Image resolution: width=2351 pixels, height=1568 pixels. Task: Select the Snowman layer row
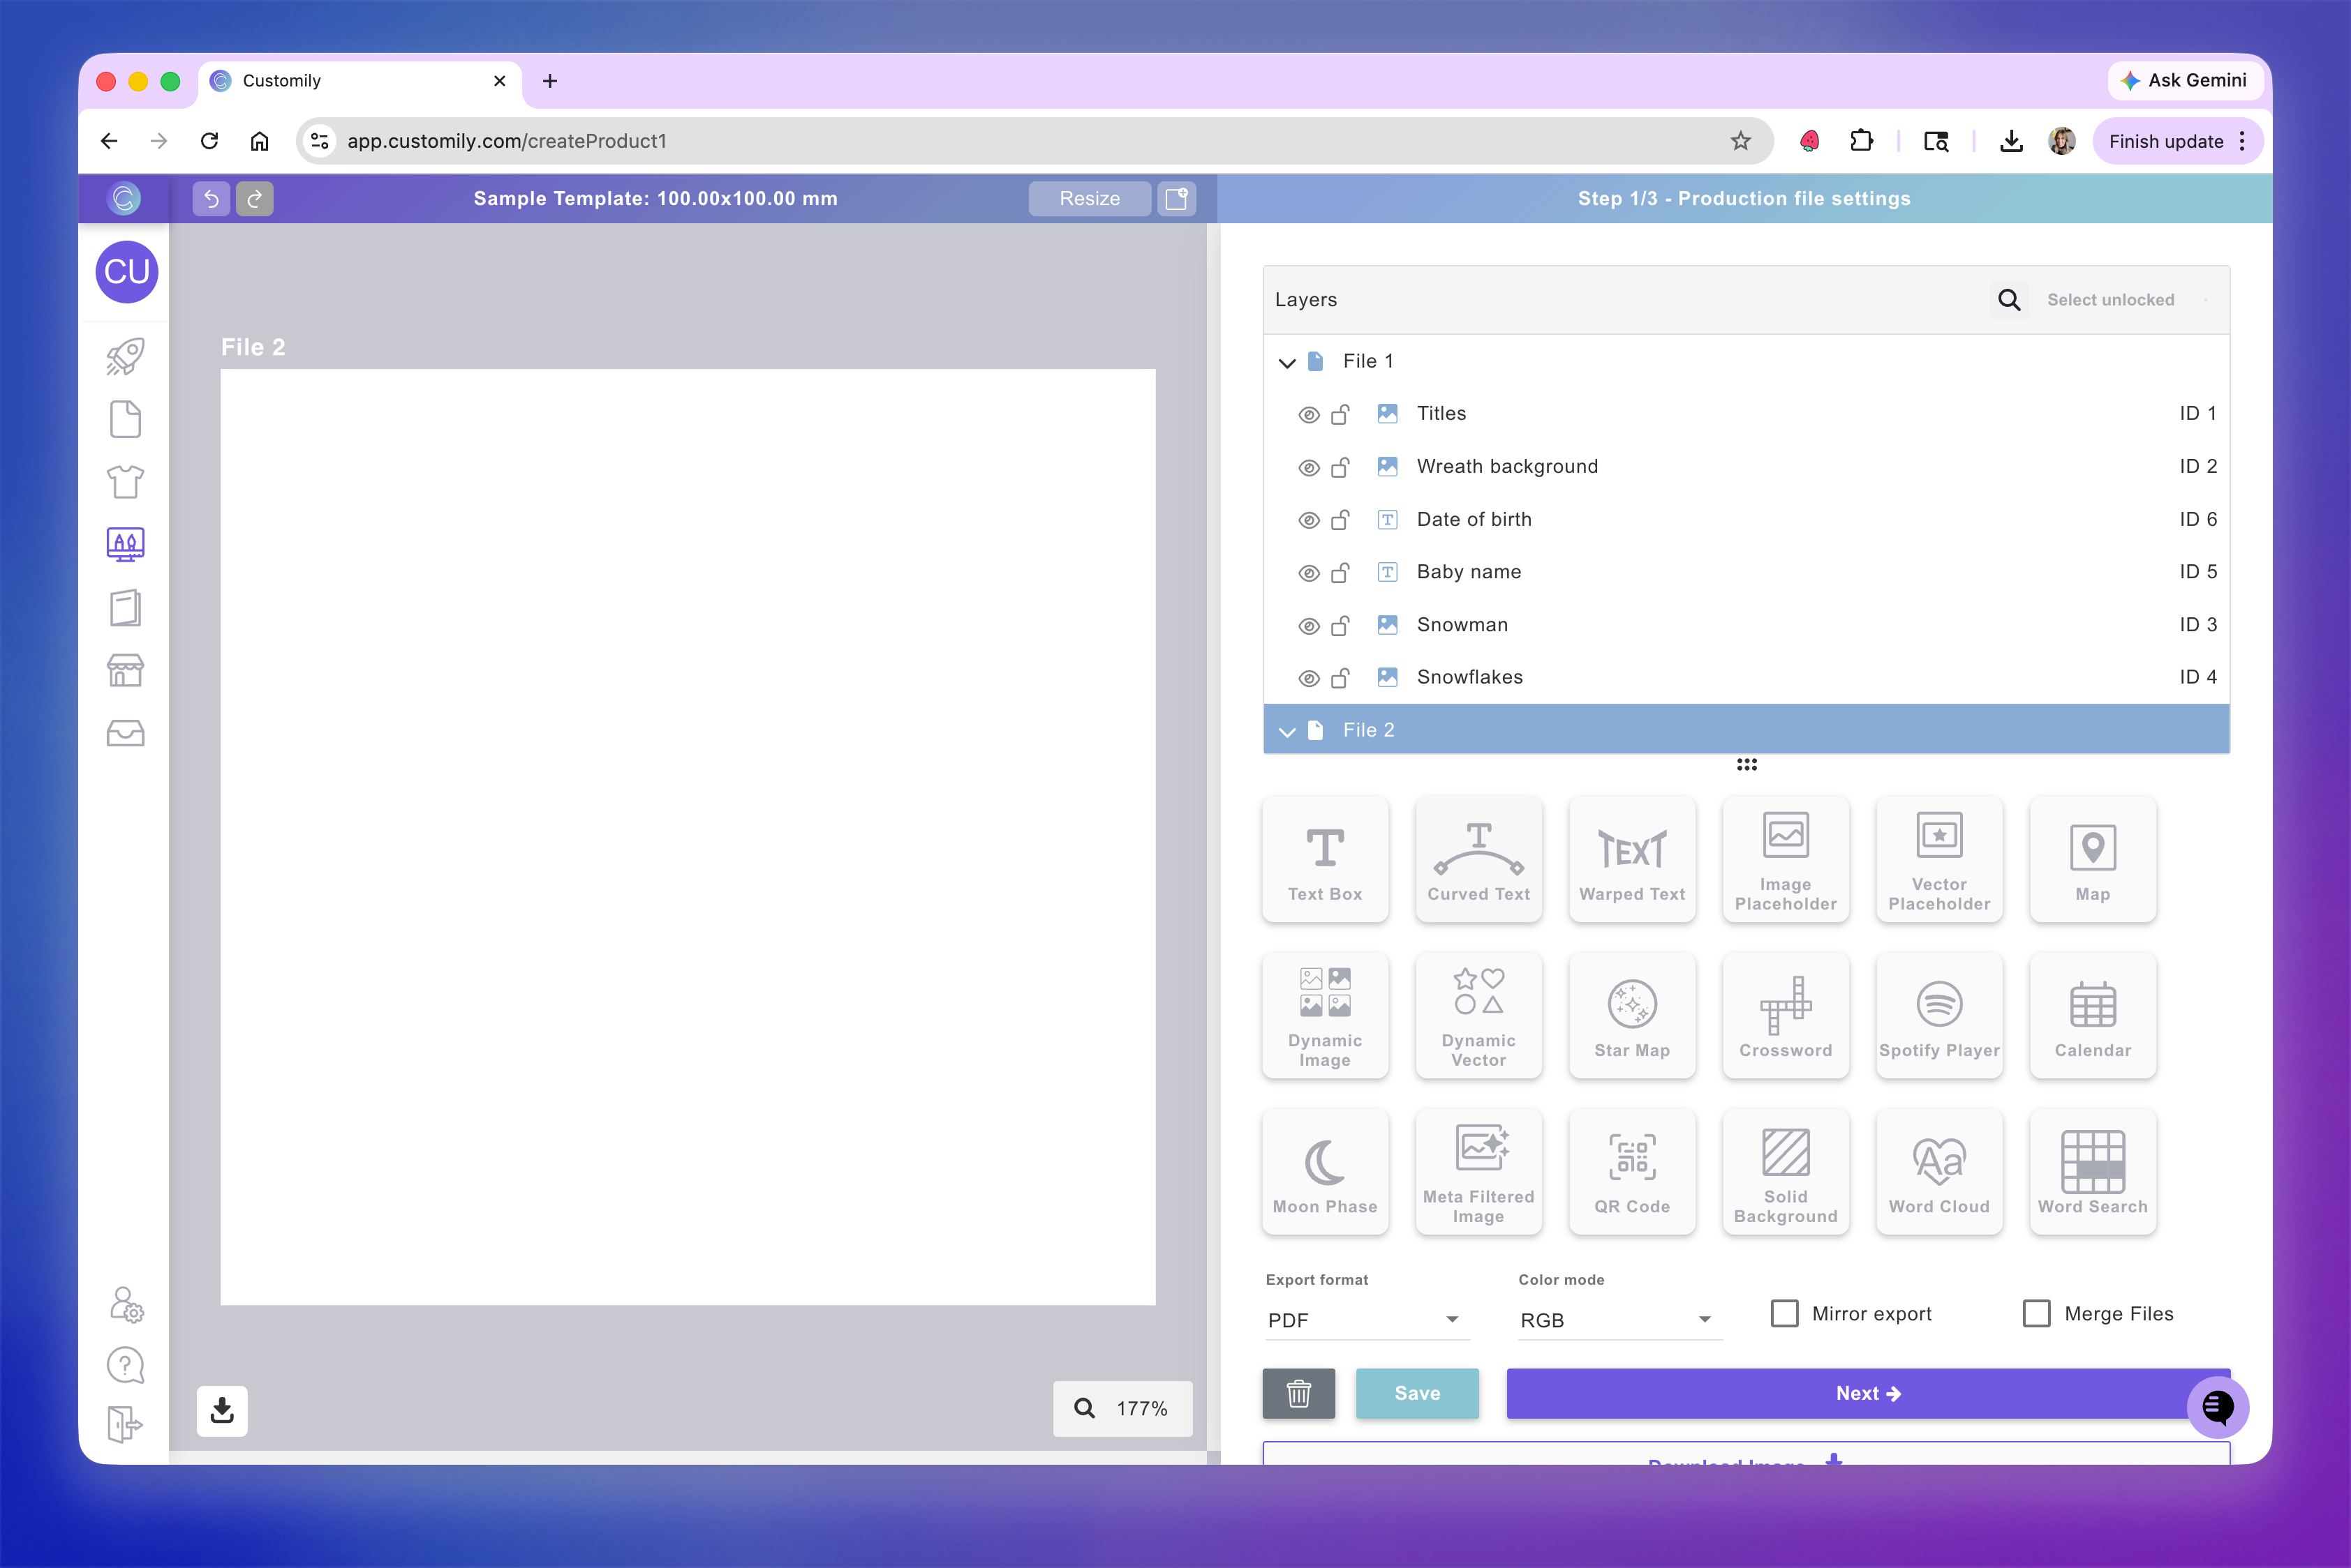pyautogui.click(x=1746, y=625)
